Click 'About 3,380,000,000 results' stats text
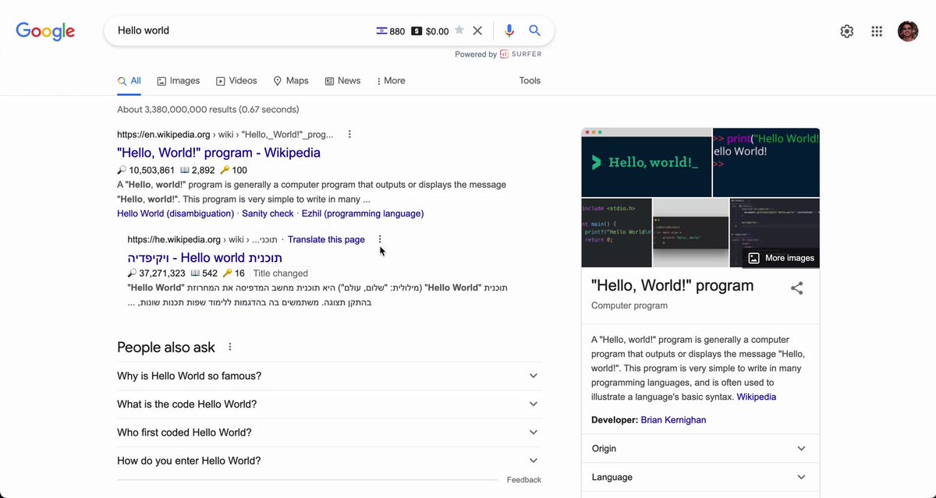936x498 pixels. [208, 109]
